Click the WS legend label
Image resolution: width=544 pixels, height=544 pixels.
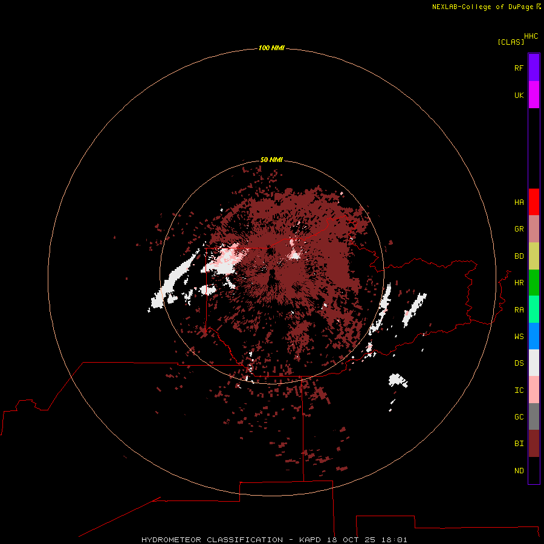coord(519,336)
